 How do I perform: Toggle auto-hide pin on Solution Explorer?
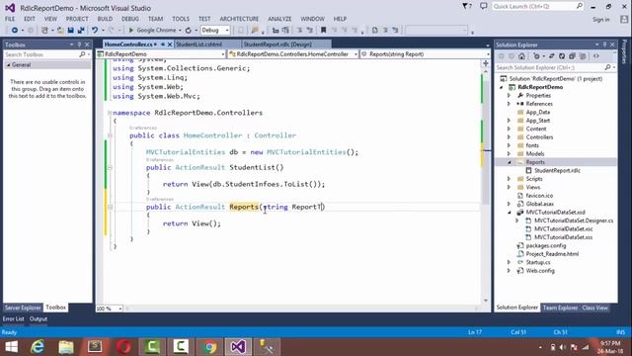(x=604, y=44)
